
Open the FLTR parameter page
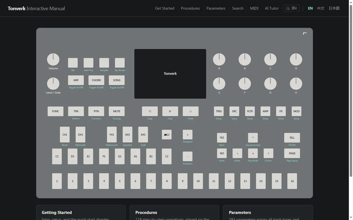[250, 111]
